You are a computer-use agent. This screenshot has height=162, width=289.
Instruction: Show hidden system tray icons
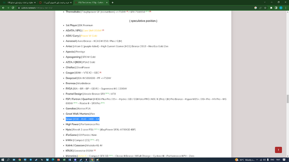(x=257, y=160)
